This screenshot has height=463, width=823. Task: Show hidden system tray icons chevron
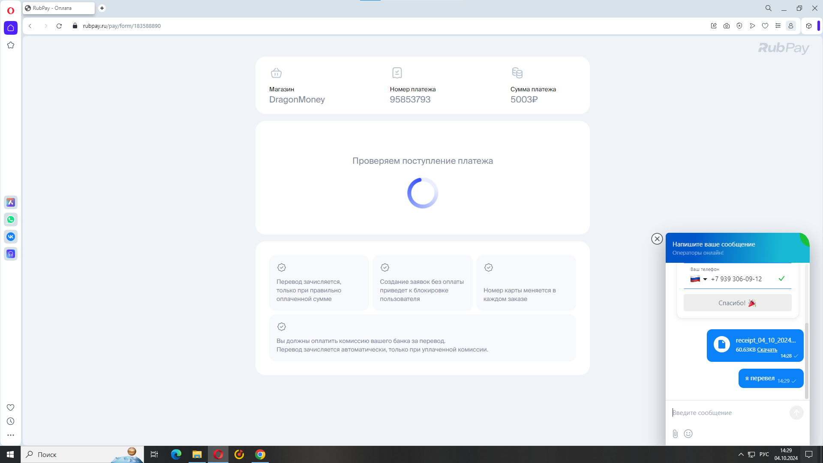pyautogui.click(x=741, y=454)
